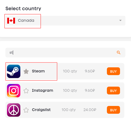Image resolution: width=131 pixels, height=125 pixels.
Task: Expand the country dropdown arrow
Action: pyautogui.click(x=120, y=20)
